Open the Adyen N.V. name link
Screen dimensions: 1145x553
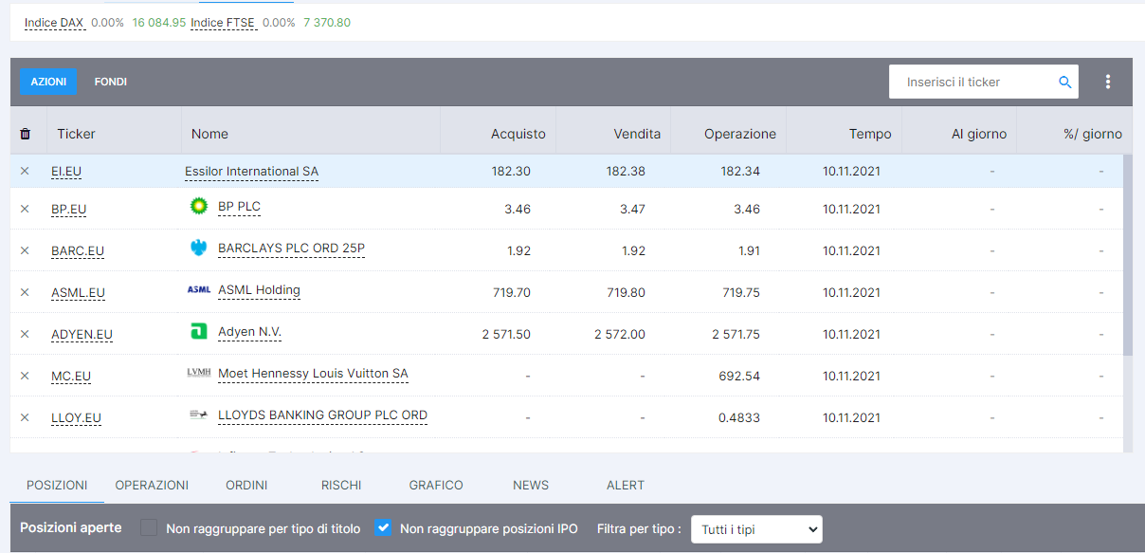pos(249,332)
